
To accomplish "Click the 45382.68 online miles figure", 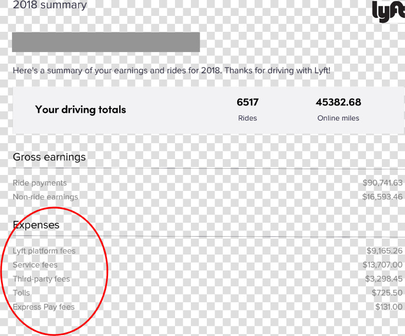I will tap(338, 102).
